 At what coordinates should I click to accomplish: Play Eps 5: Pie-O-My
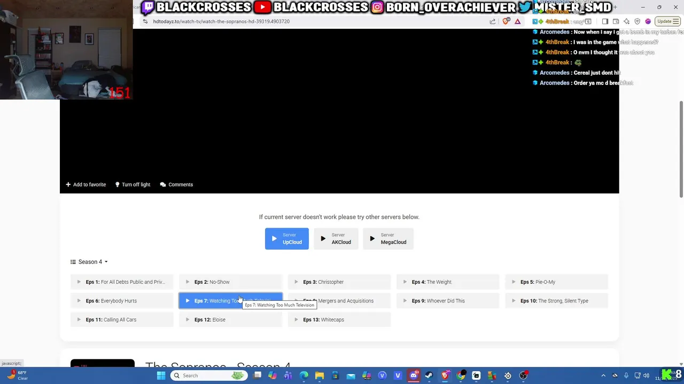556,282
